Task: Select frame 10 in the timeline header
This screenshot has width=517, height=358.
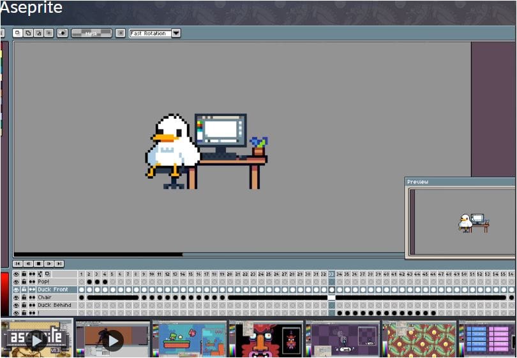Action: click(152, 274)
